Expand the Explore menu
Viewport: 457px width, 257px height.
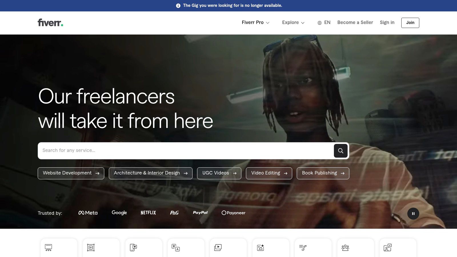293,23
